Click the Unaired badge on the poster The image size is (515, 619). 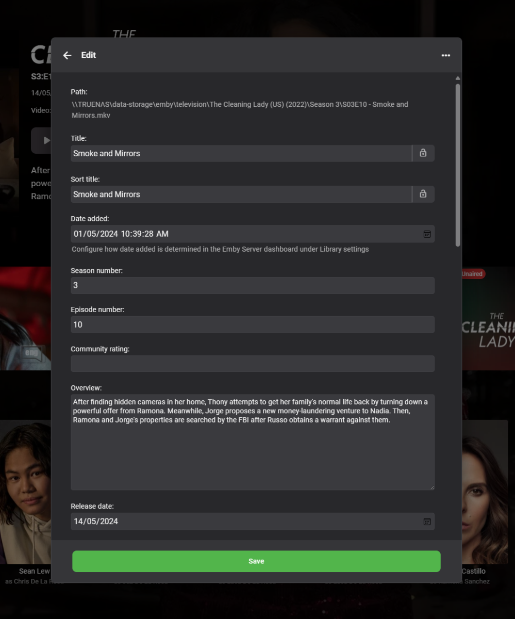click(472, 274)
